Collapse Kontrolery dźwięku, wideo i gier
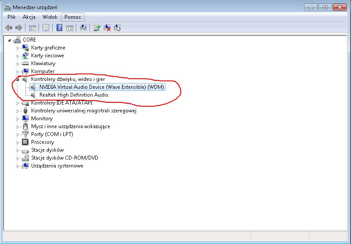This screenshot has height=244, width=351. [x=18, y=80]
